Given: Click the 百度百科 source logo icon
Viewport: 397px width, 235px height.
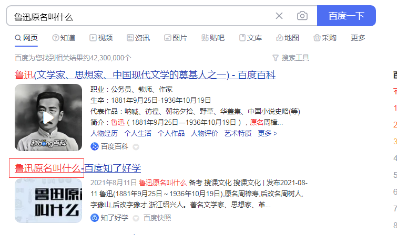Looking at the screenshot, I should tap(95, 146).
